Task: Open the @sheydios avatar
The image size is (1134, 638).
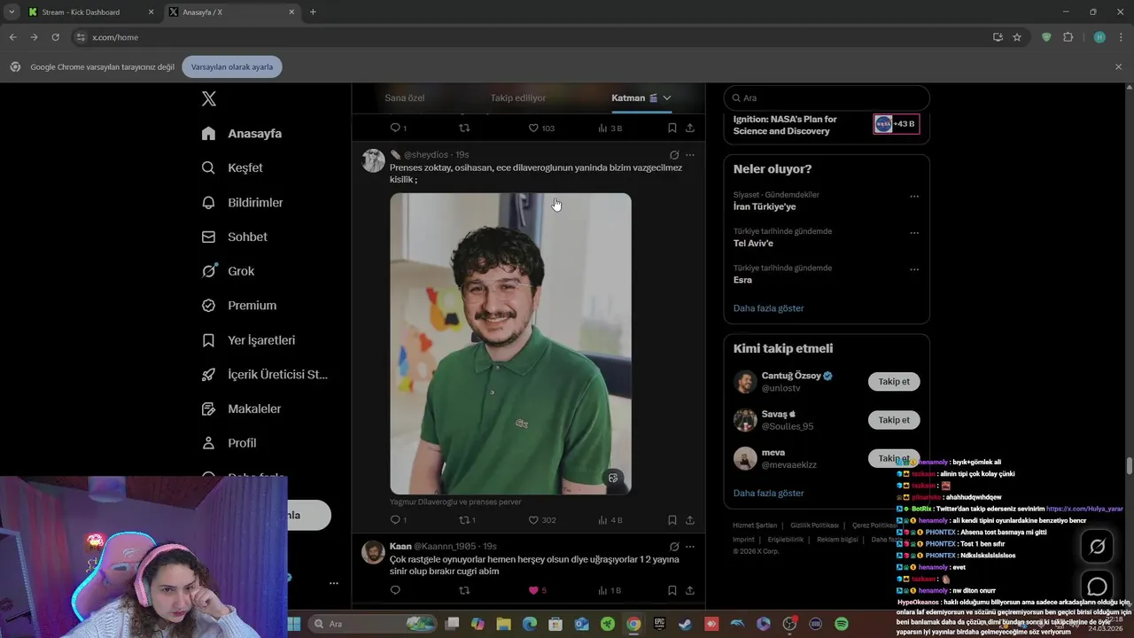Action: (374, 160)
